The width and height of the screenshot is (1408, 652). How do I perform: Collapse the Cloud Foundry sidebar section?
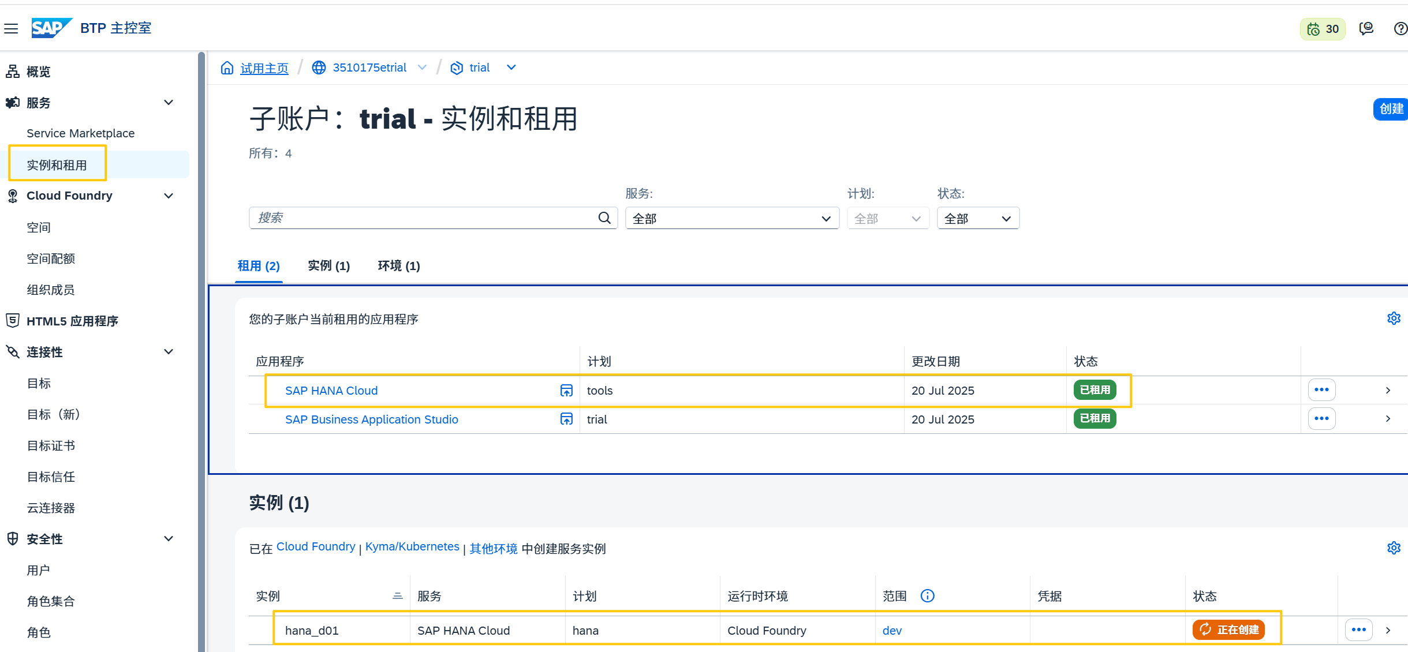169,196
